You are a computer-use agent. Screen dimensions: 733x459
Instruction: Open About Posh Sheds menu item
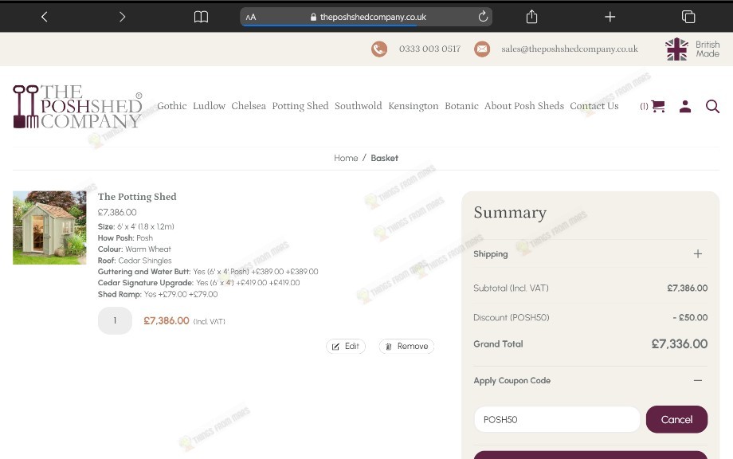point(524,106)
